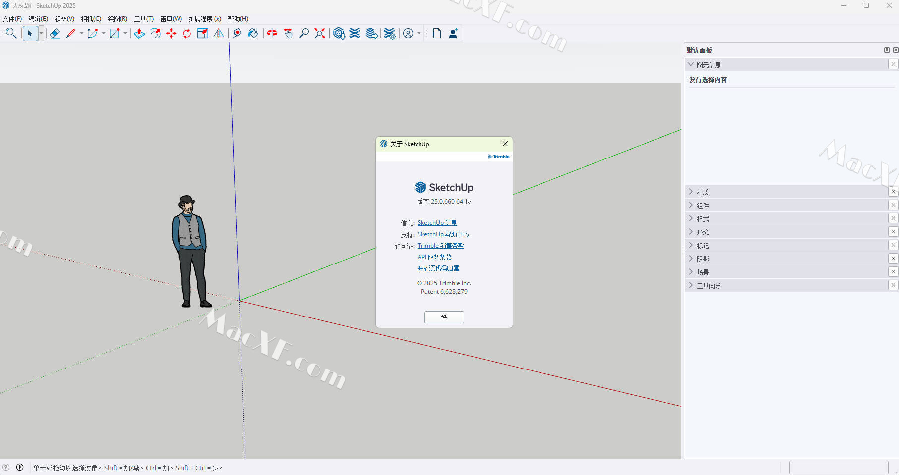The image size is (899, 475).
Task: Open the account icon dropdown arrow
Action: coord(419,33)
